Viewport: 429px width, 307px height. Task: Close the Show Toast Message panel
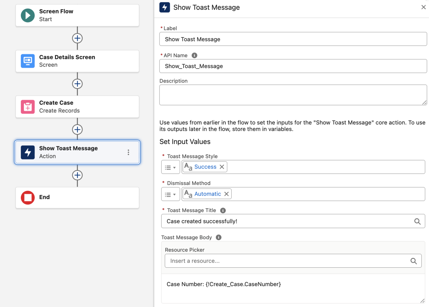(x=423, y=7)
